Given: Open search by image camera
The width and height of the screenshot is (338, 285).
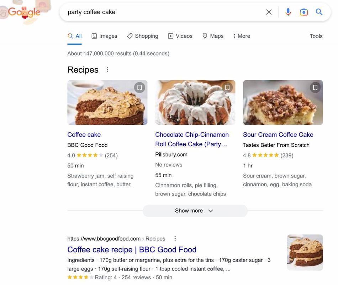Looking at the screenshot, I should click(x=303, y=12).
